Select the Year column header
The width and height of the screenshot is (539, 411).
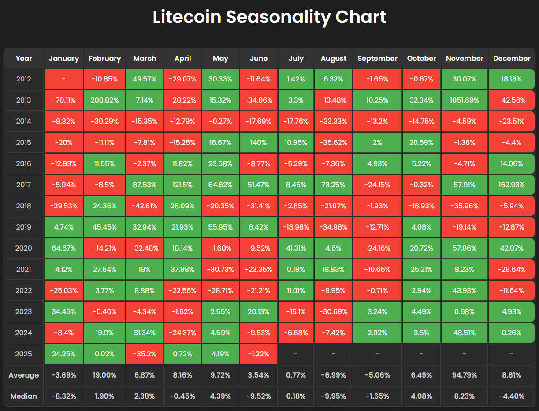point(24,58)
